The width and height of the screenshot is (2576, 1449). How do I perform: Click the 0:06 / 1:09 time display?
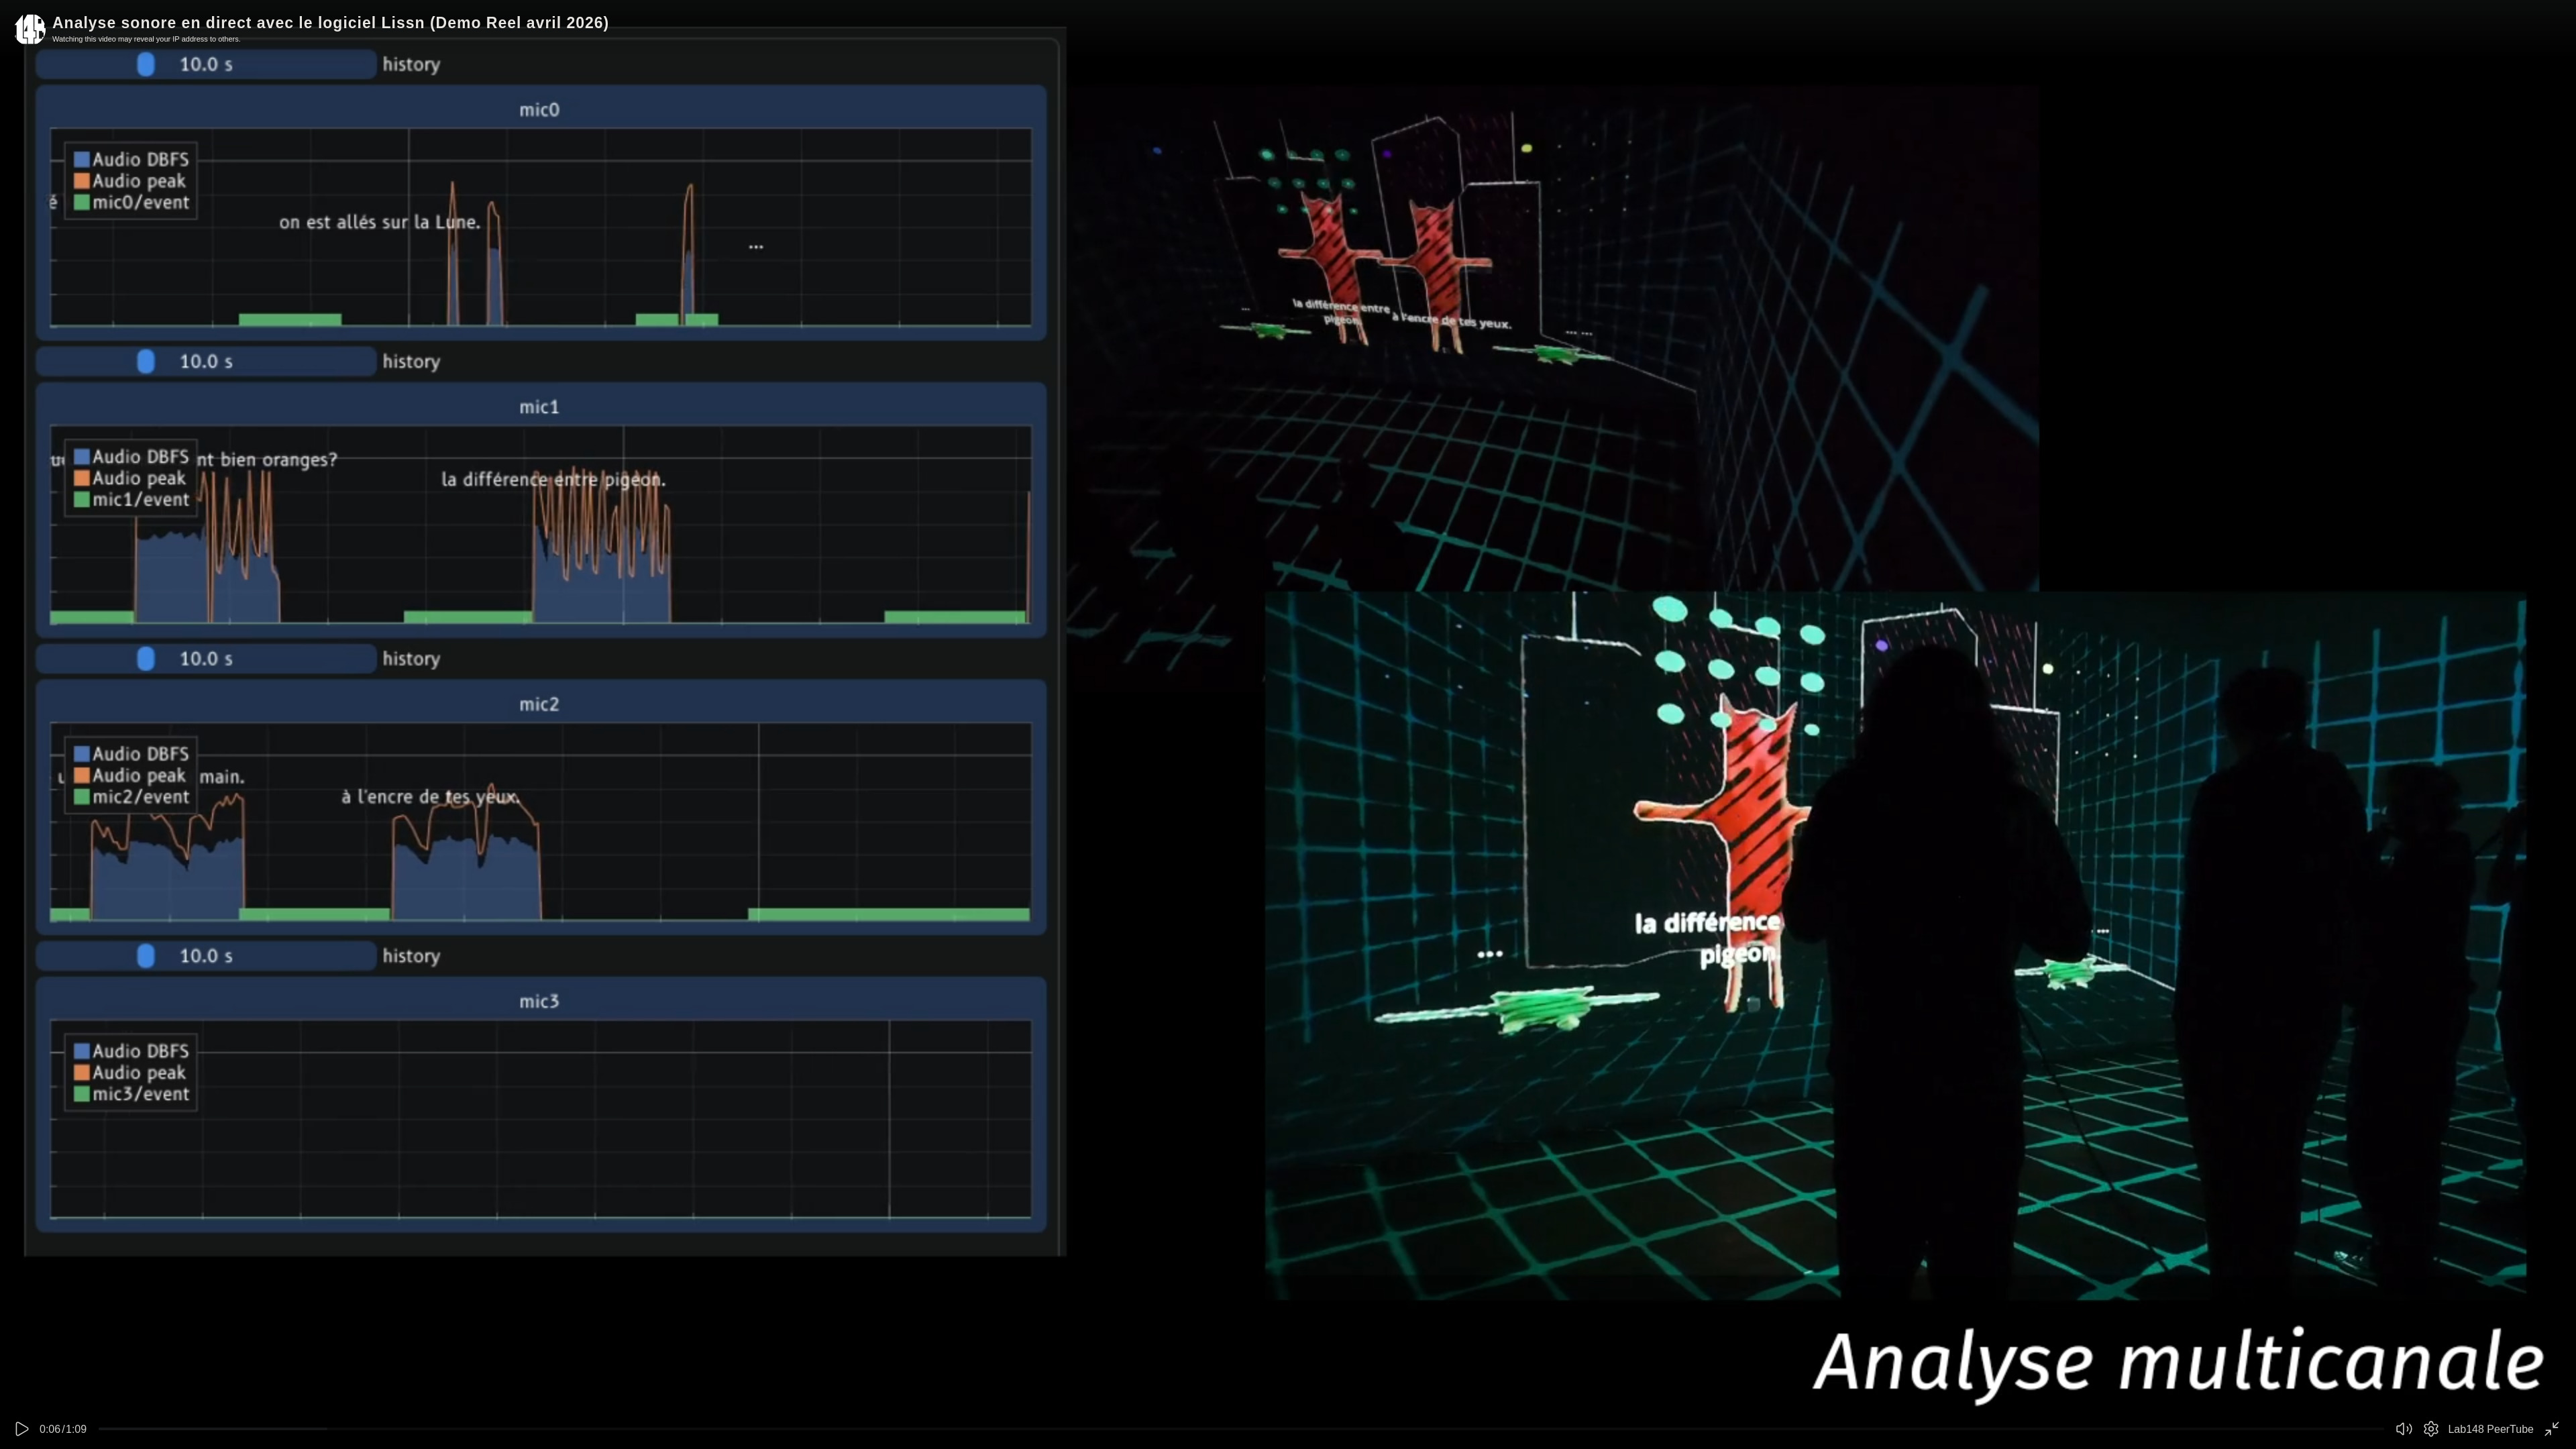pos(63,1429)
